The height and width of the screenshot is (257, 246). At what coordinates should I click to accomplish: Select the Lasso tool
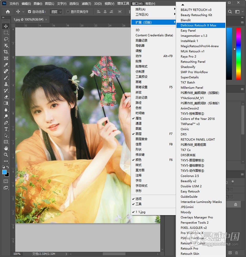[x=6, y=39]
